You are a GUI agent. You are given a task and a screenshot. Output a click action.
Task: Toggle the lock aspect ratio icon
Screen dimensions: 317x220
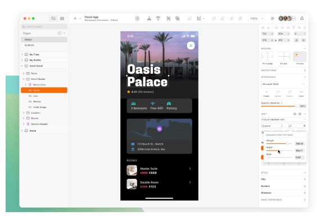(x=275, y=41)
